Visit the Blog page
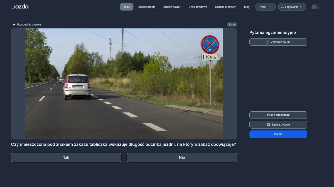This screenshot has width=334, height=187. click(x=247, y=7)
